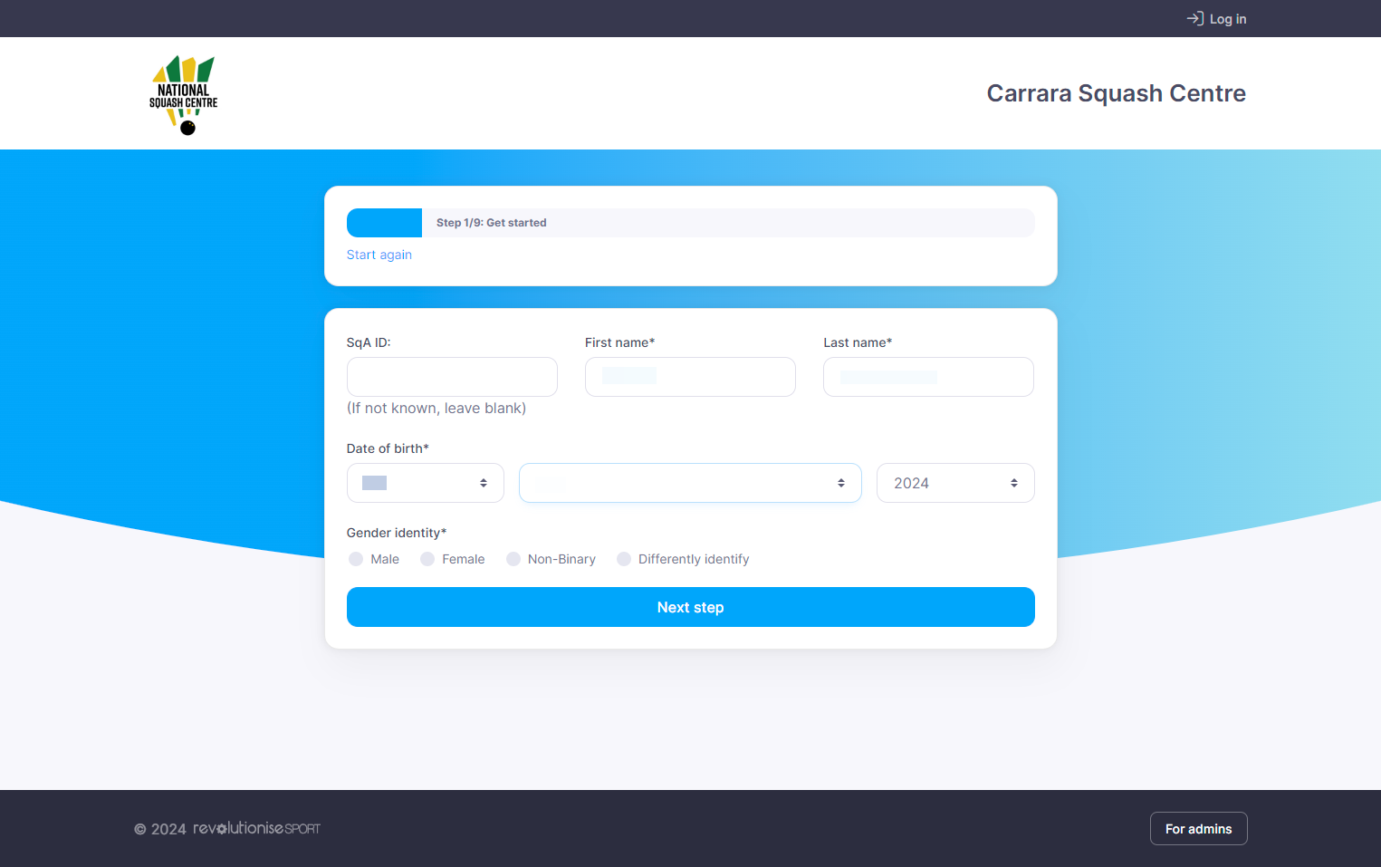Click the Next step button
1381x867 pixels.
tap(691, 607)
